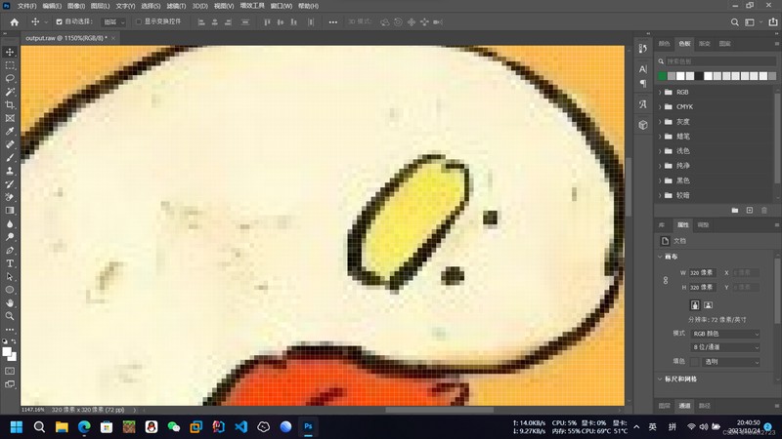
Task: Select the History Brush tool
Action: (10, 184)
